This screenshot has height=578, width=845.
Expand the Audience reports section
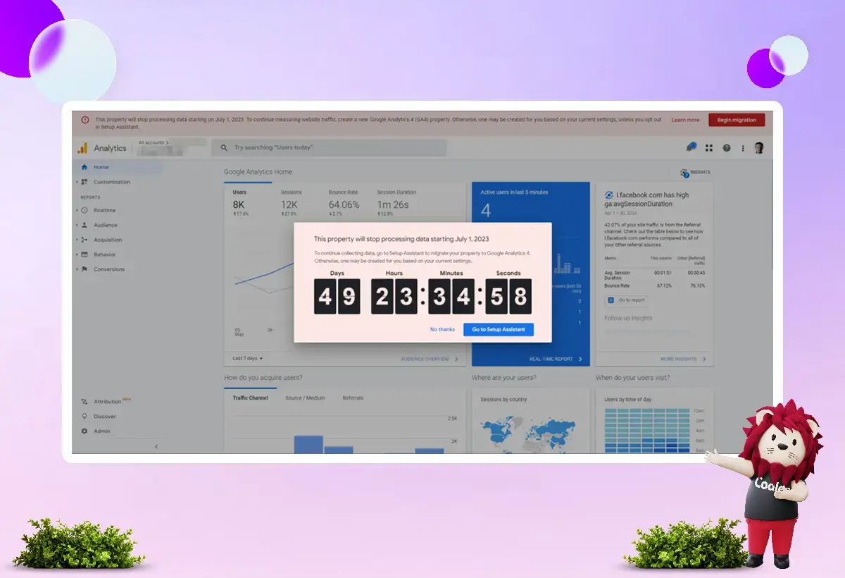[x=105, y=225]
